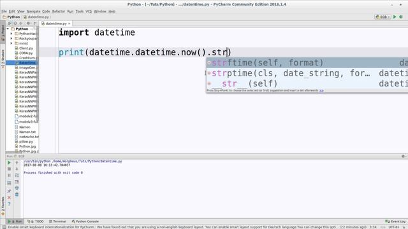This screenshot has height=229, width=408.
Task: Open the Edit menu
Action: point(12,11)
